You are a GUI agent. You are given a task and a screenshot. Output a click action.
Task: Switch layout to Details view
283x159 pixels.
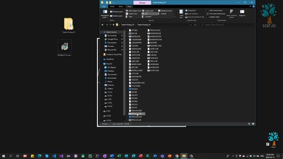pyautogui.click(x=162, y=14)
